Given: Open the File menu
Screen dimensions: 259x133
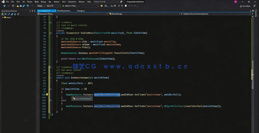Looking at the screenshot, I should tap(7, 2).
